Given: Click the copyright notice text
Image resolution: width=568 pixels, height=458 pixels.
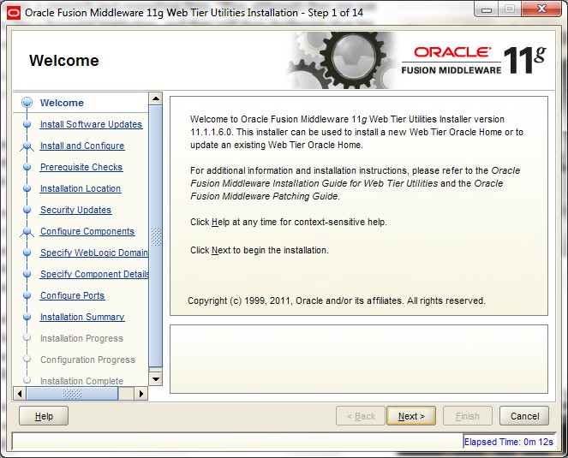Looking at the screenshot, I should point(337,300).
